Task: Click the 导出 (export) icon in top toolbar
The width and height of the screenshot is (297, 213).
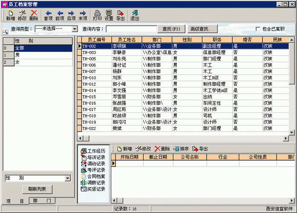Action: click(x=121, y=15)
